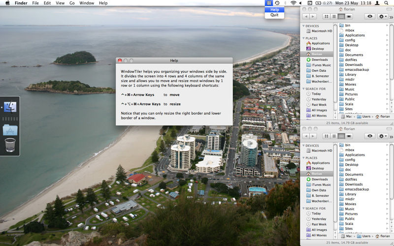
Task: Open Applications in upper Finder sidebar
Action: 318,43
